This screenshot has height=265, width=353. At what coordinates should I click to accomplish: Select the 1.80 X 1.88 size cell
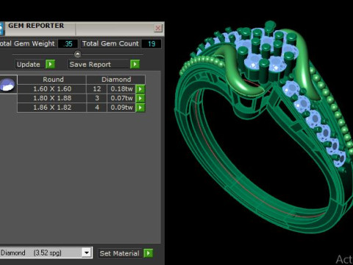[x=52, y=98]
